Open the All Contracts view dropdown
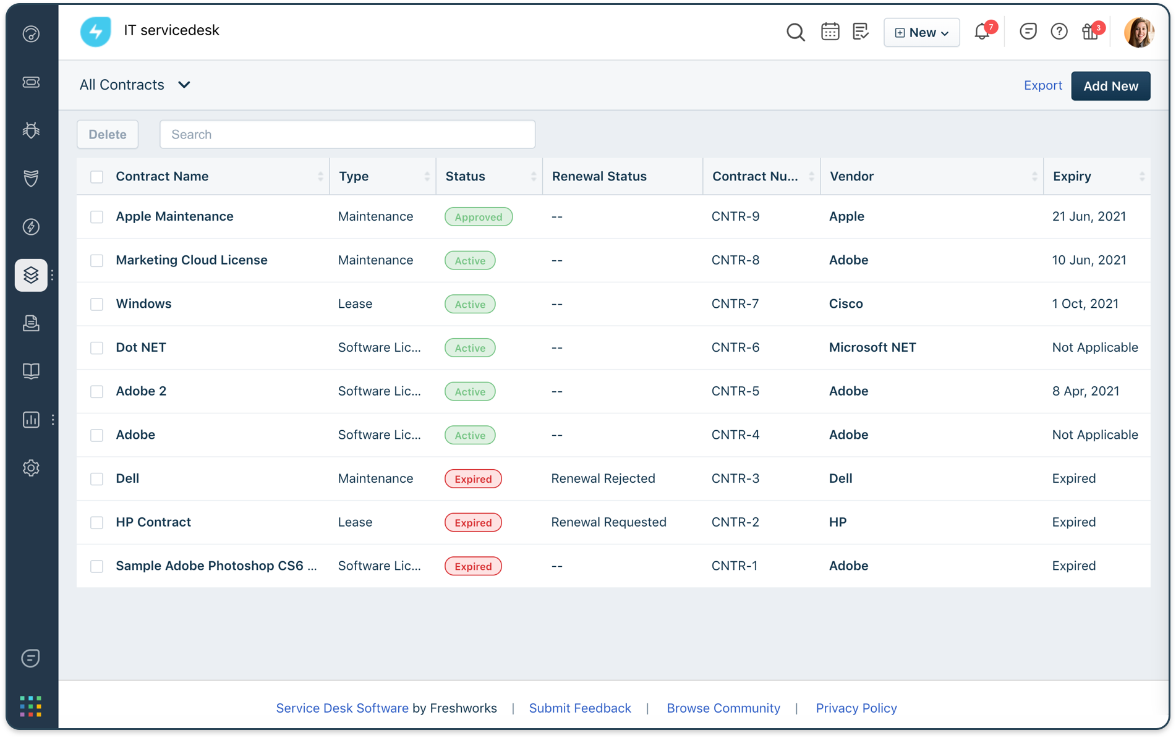Image resolution: width=1176 pixels, height=738 pixels. click(x=135, y=85)
